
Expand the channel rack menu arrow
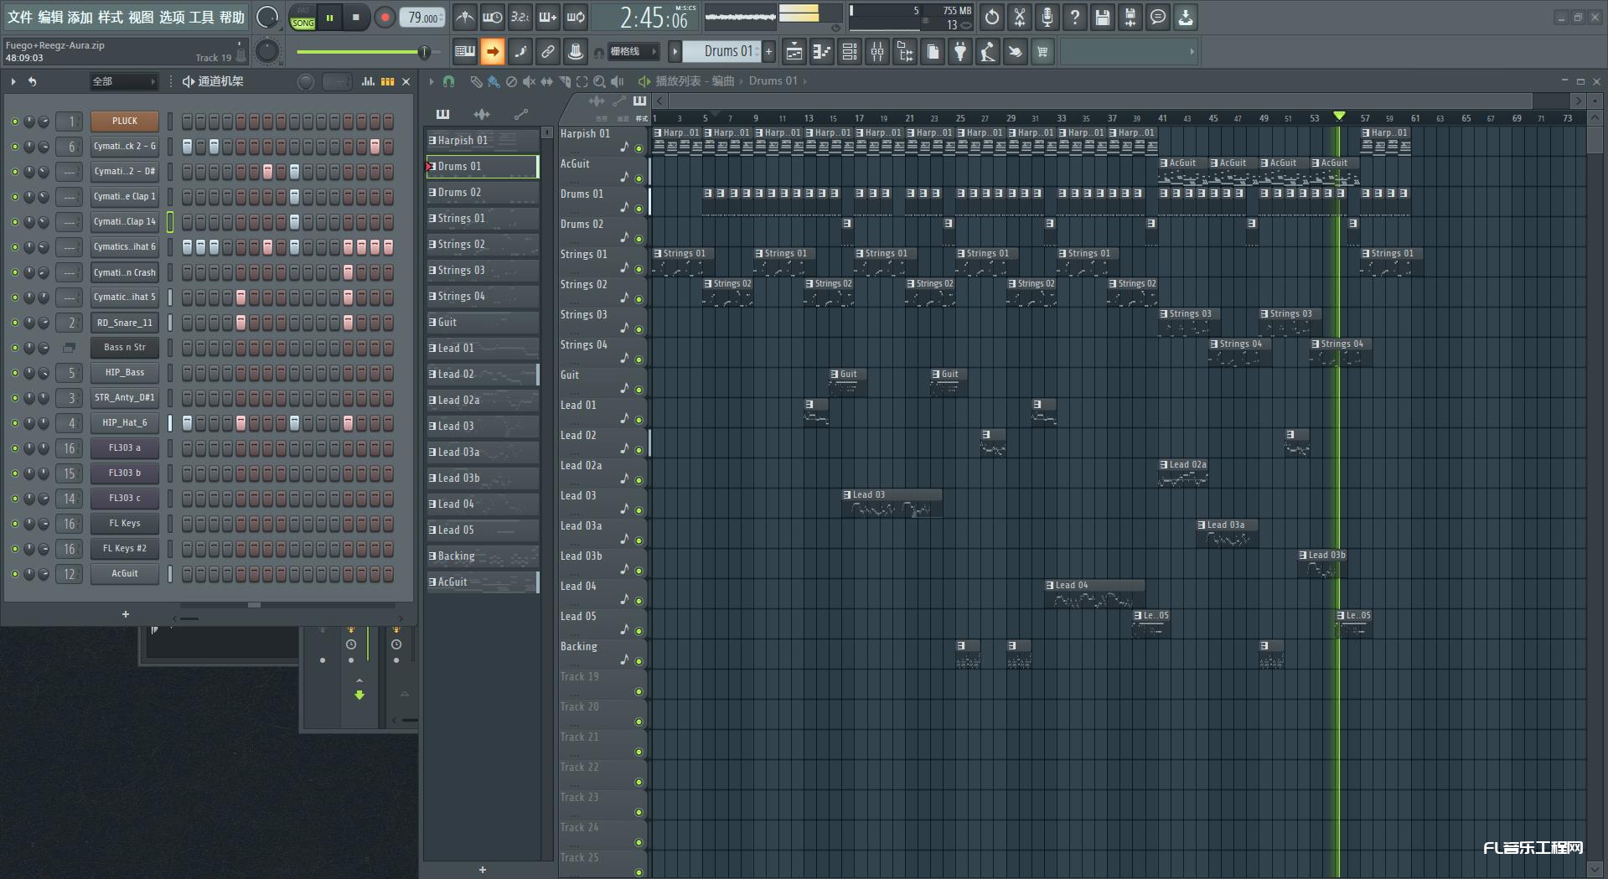point(13,81)
